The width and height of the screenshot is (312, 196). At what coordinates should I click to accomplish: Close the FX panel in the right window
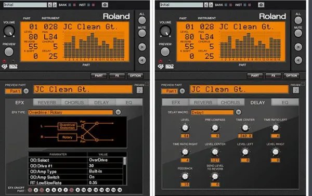point(303,84)
